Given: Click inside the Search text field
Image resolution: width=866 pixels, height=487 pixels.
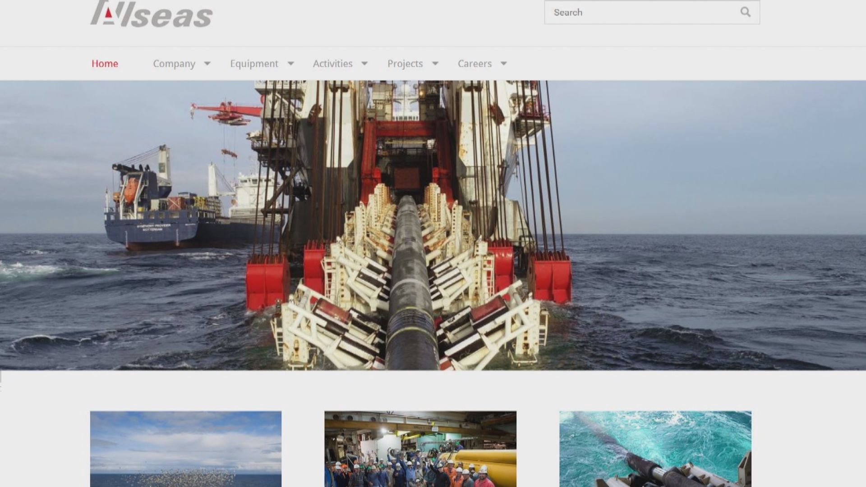Looking at the screenshot, I should pos(640,12).
